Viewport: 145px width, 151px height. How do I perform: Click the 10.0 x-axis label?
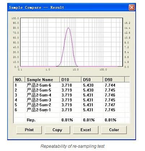pos(76,70)
